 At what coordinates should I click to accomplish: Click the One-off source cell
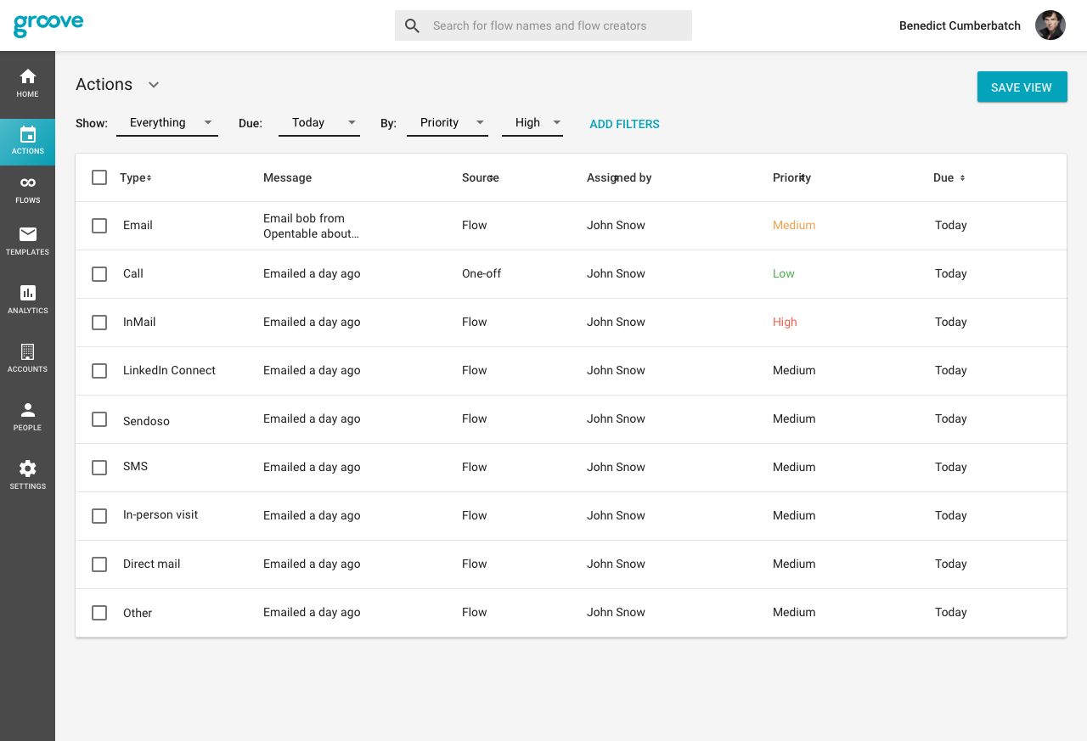tap(482, 273)
